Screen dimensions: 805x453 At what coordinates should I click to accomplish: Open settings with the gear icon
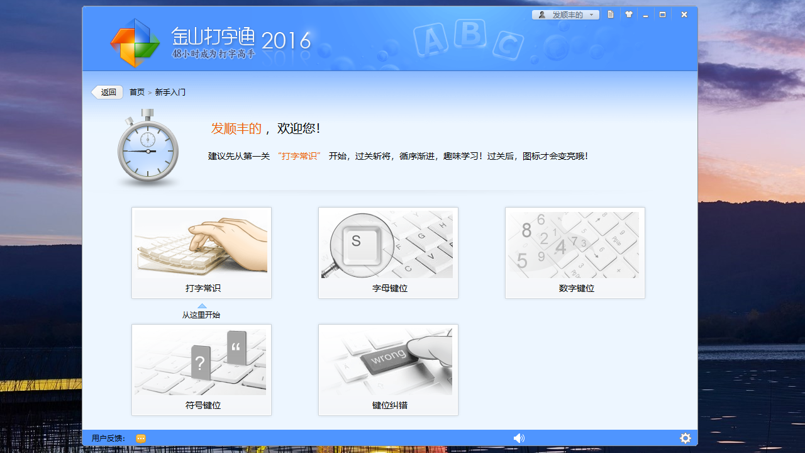(686, 438)
